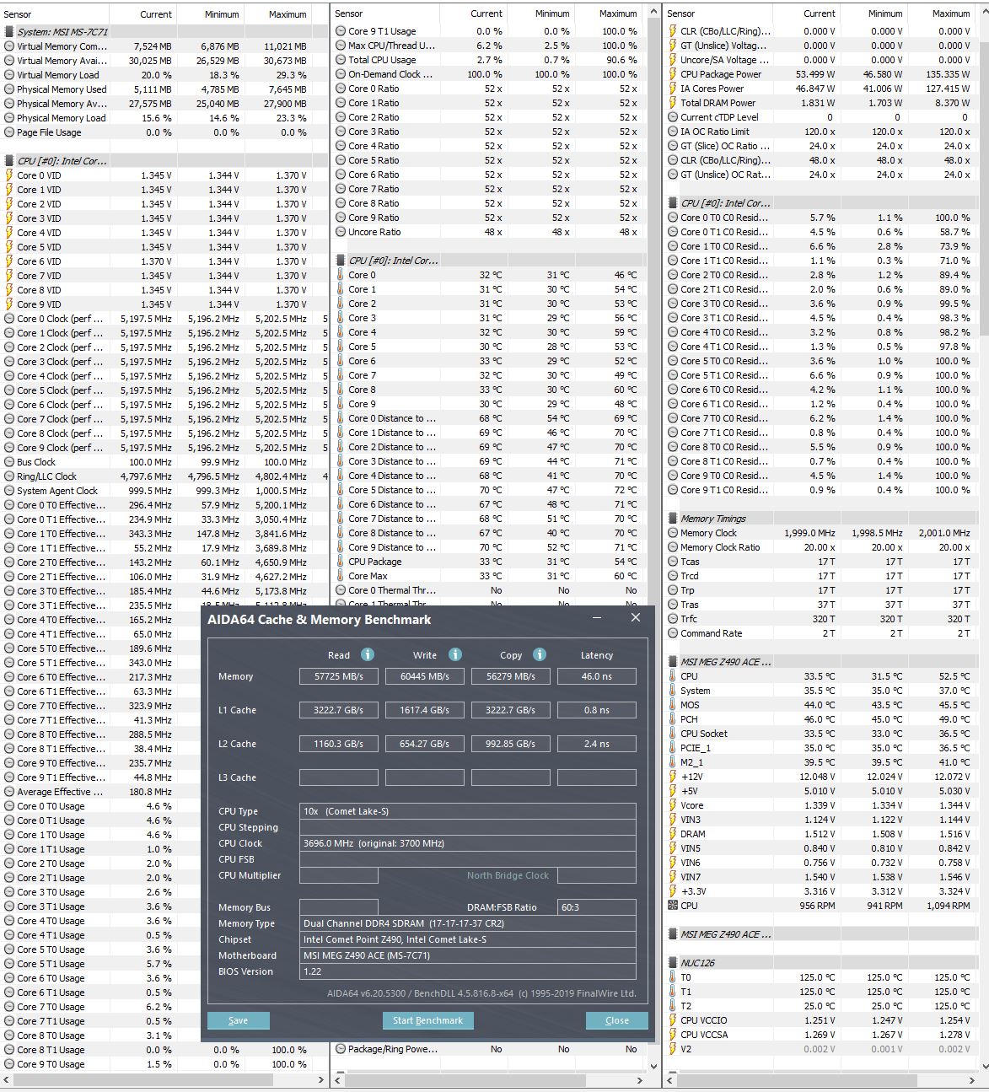Click the info icon next to Write
Screen dimensions: 989x1092
455,654
